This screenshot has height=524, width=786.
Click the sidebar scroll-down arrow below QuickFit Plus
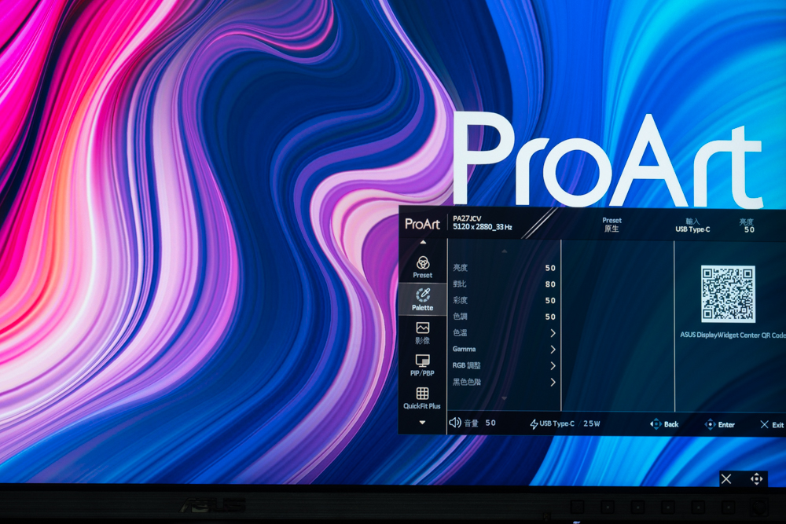point(423,423)
